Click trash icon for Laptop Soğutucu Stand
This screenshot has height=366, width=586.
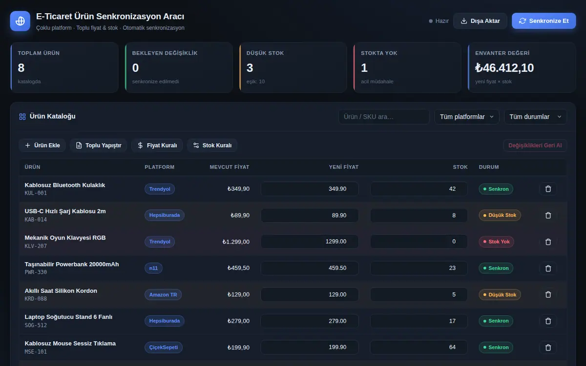[548, 321]
